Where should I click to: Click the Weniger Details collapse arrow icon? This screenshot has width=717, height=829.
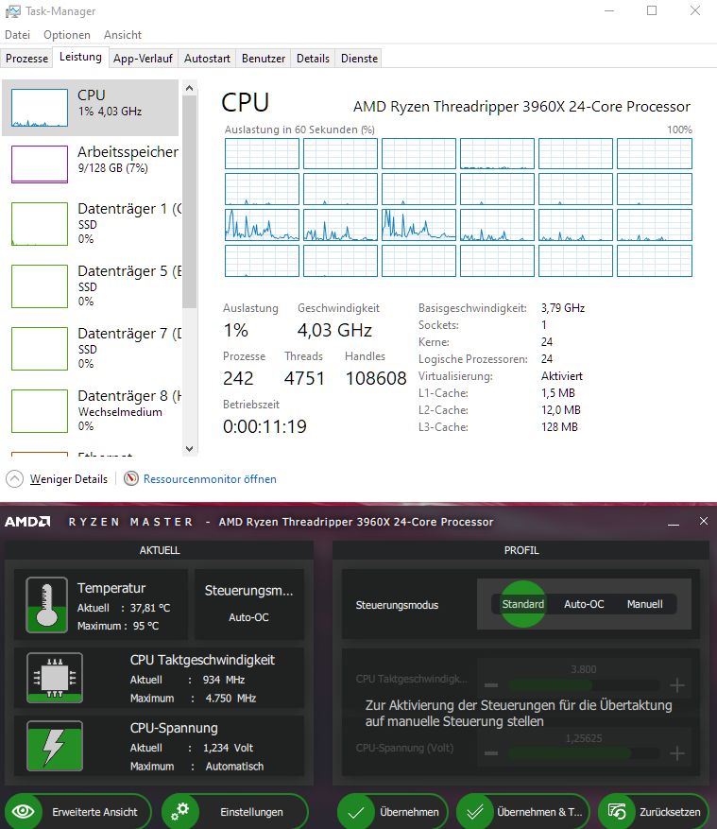(15, 479)
